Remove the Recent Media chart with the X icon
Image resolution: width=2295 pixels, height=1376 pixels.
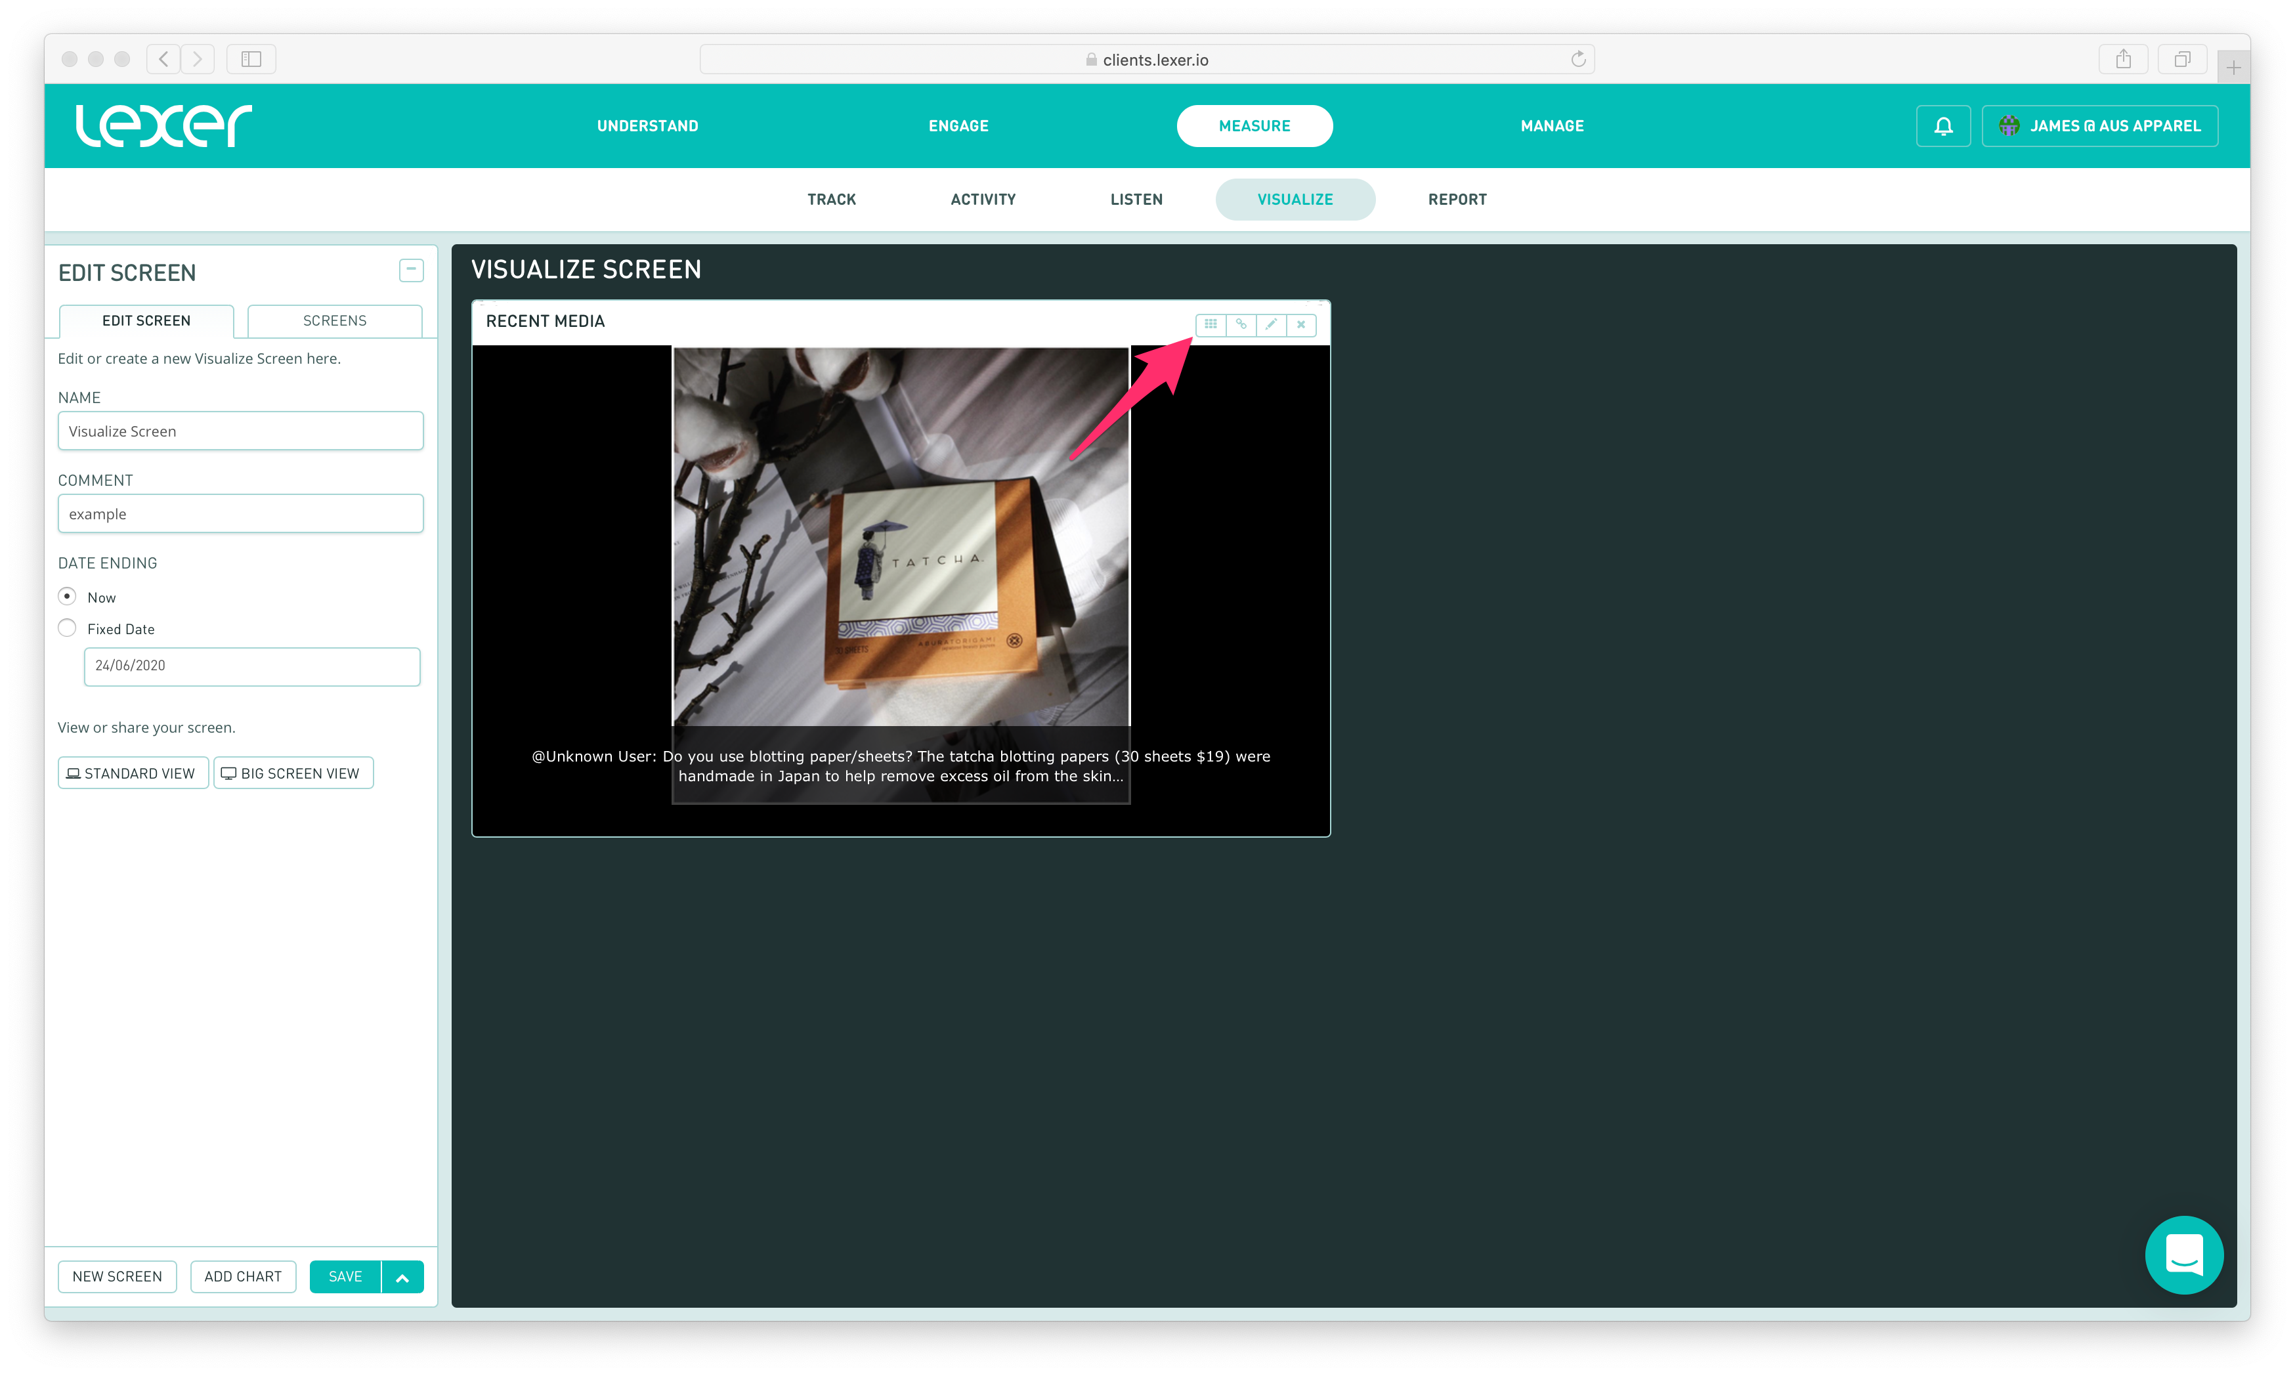point(1301,324)
